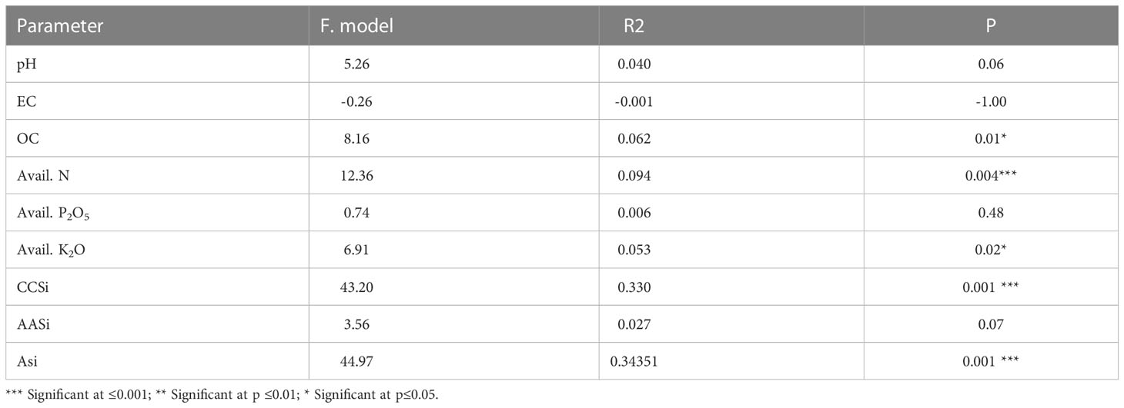Click the R2 column header
The width and height of the screenshot is (1124, 408).
[634, 26]
